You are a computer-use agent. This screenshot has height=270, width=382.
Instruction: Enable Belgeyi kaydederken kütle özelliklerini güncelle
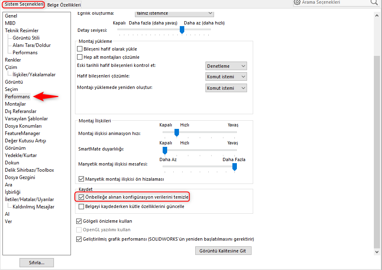coord(82,206)
